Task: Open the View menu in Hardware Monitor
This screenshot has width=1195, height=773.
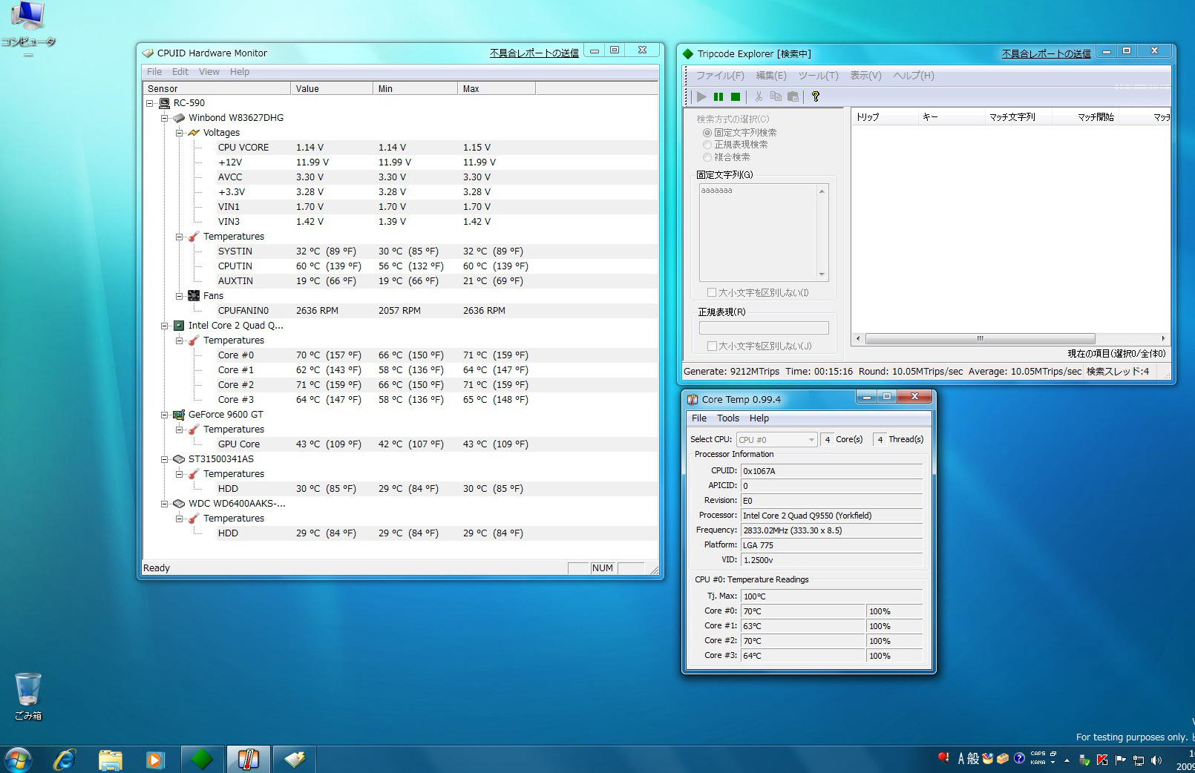Action: coord(209,72)
